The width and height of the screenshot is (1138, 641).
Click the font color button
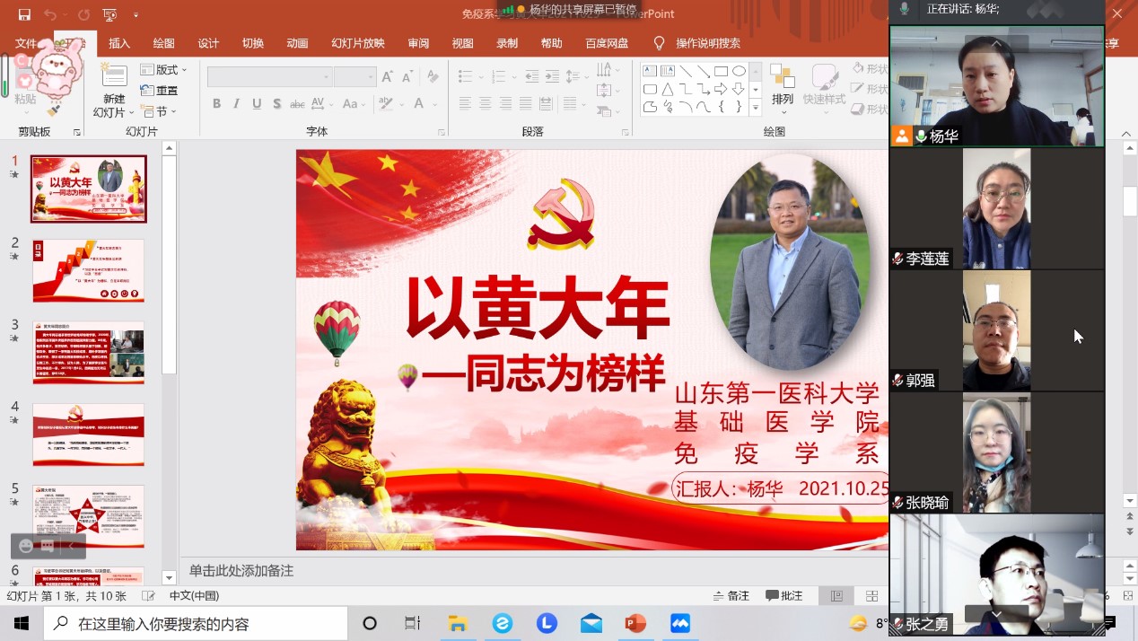coord(419,104)
